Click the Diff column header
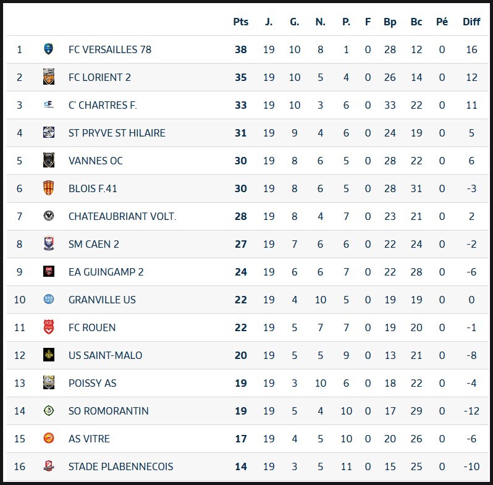493x485 pixels. pos(471,22)
